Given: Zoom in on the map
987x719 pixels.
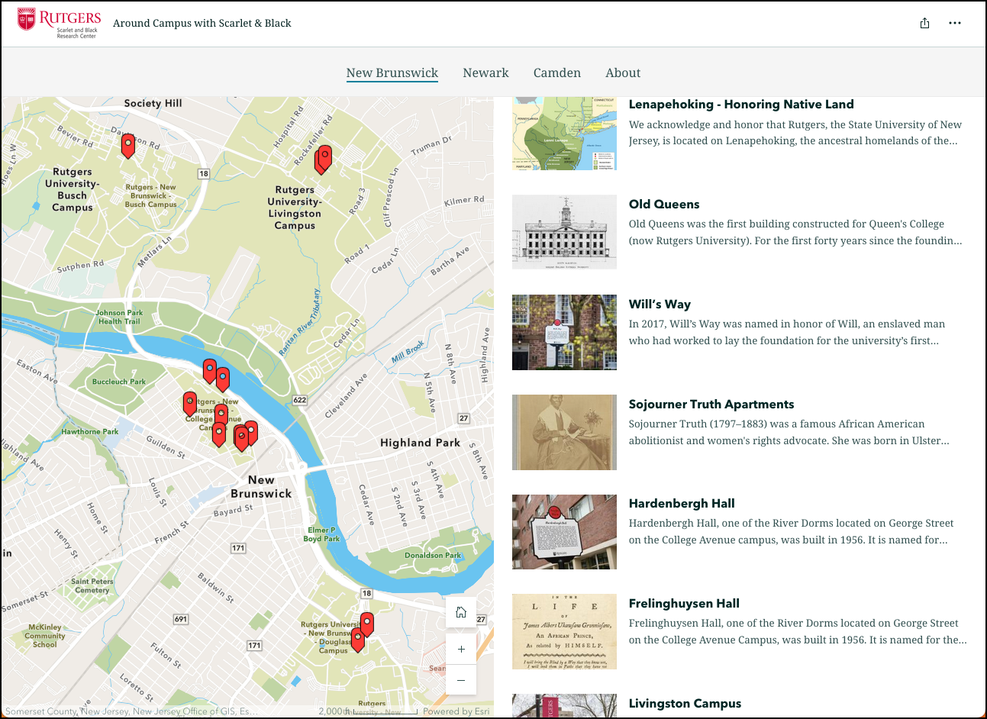Looking at the screenshot, I should pos(461,649).
